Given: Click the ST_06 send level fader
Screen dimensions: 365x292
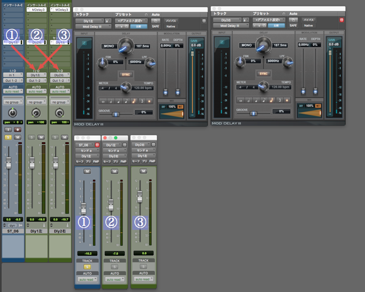Looking at the screenshot, I should click(83, 208).
